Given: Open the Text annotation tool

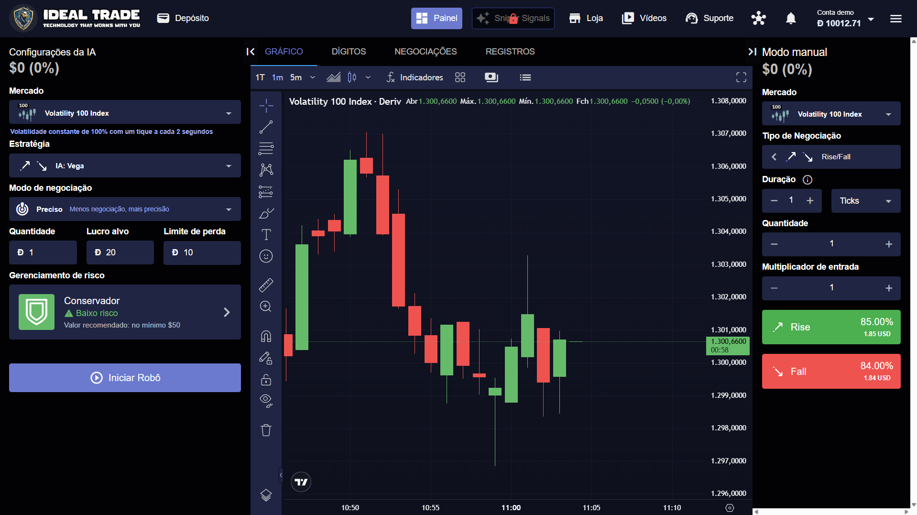Looking at the screenshot, I should (266, 234).
